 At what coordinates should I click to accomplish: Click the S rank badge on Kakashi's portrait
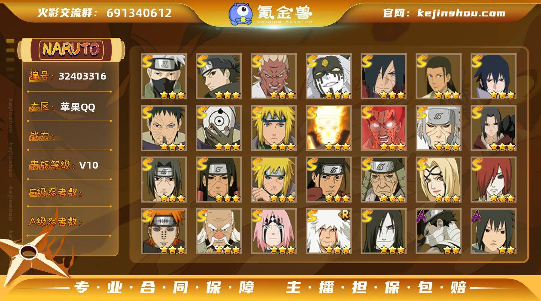pyautogui.click(x=147, y=61)
